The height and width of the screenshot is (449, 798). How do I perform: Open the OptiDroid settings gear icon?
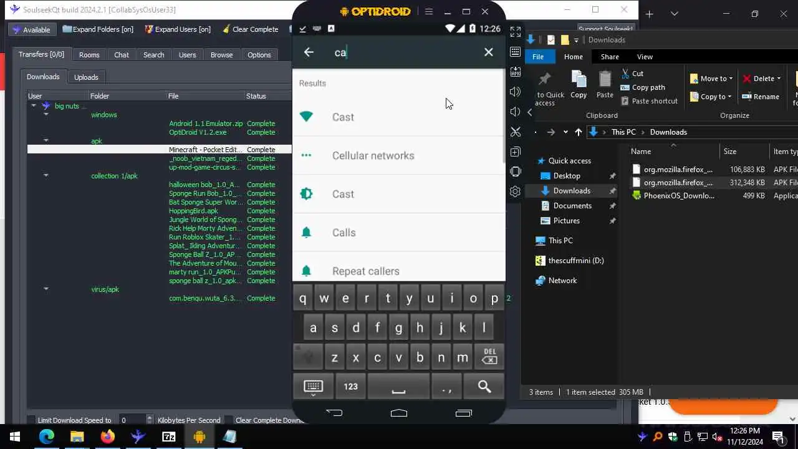(515, 191)
